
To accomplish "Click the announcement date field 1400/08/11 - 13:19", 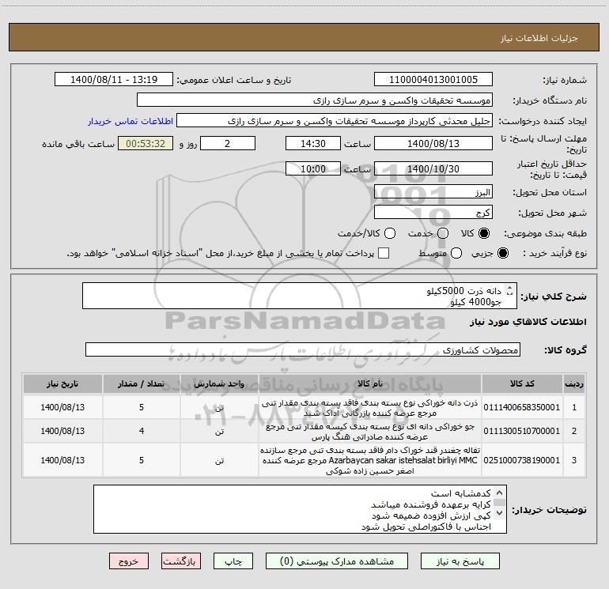I will pos(114,80).
